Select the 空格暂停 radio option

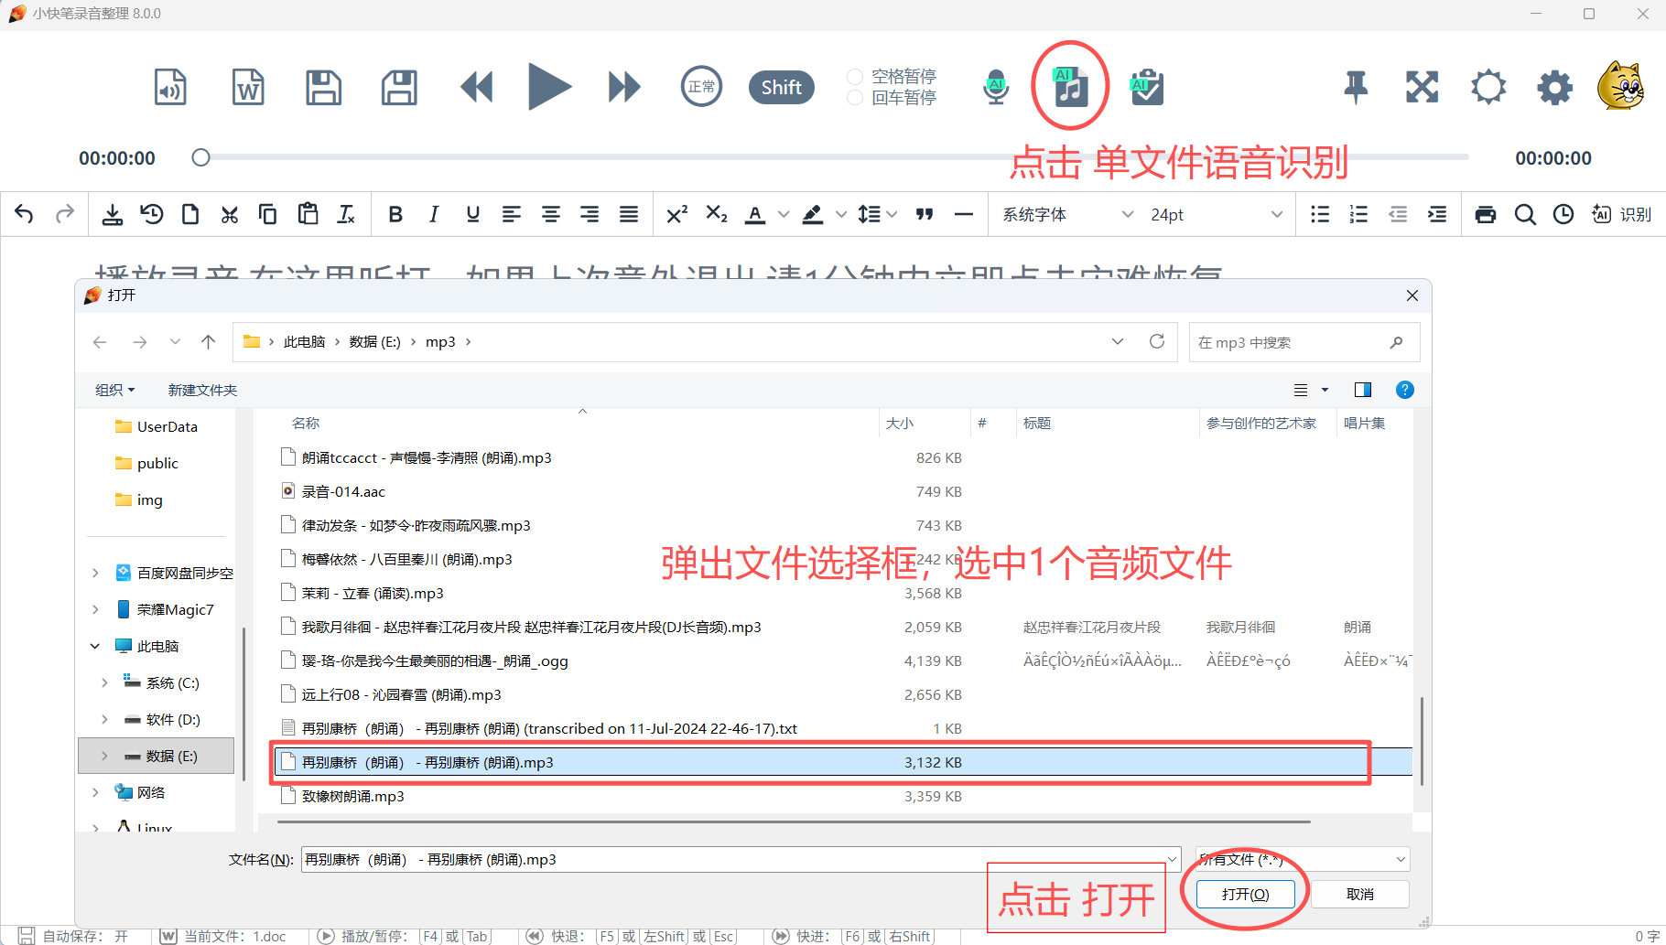[x=855, y=77]
